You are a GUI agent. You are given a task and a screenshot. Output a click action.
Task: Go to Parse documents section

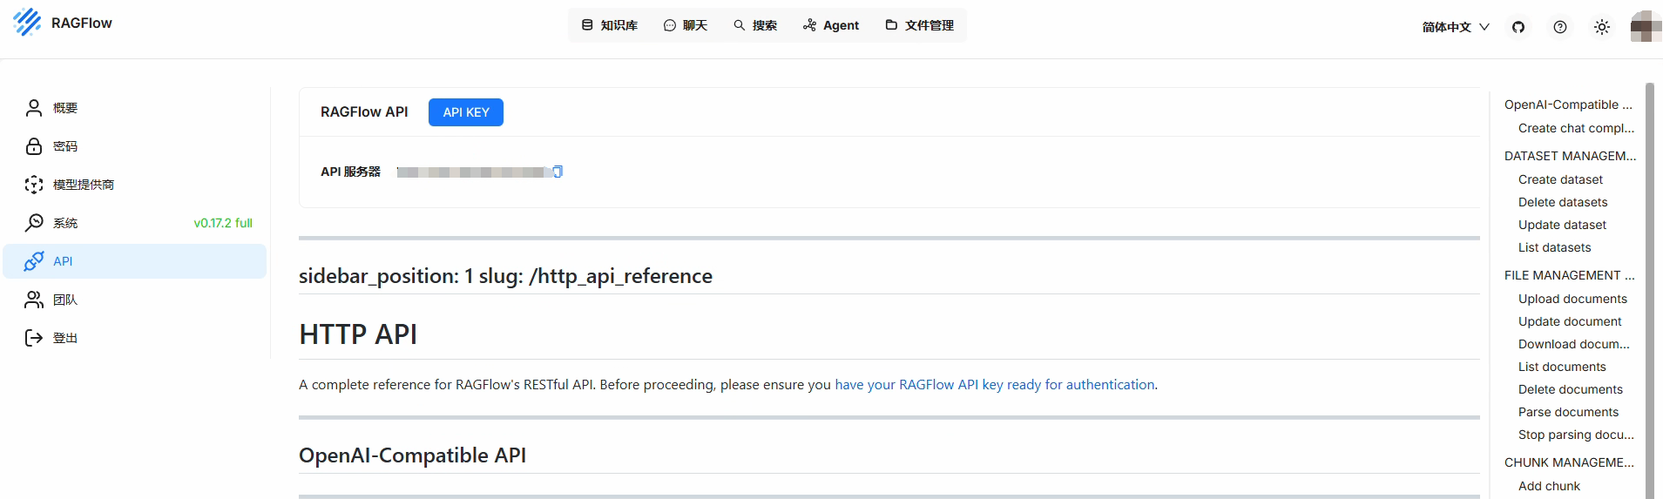point(1568,412)
